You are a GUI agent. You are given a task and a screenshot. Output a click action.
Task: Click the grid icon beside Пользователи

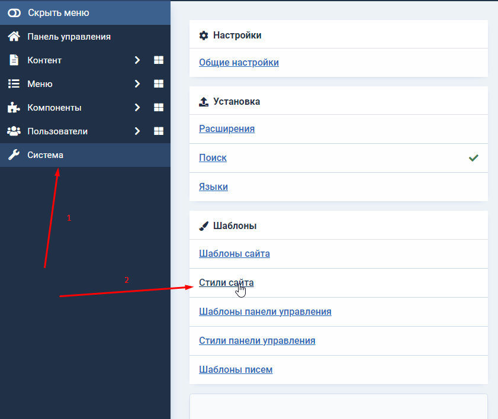(158, 131)
